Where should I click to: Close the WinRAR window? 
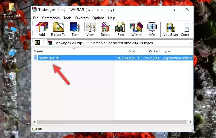click(x=187, y=9)
